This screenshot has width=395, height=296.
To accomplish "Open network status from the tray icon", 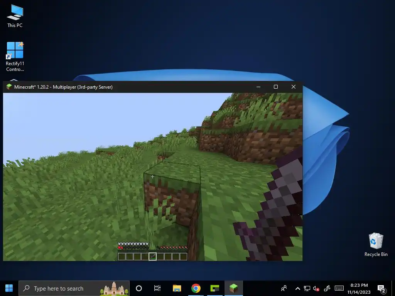I will tap(307, 288).
